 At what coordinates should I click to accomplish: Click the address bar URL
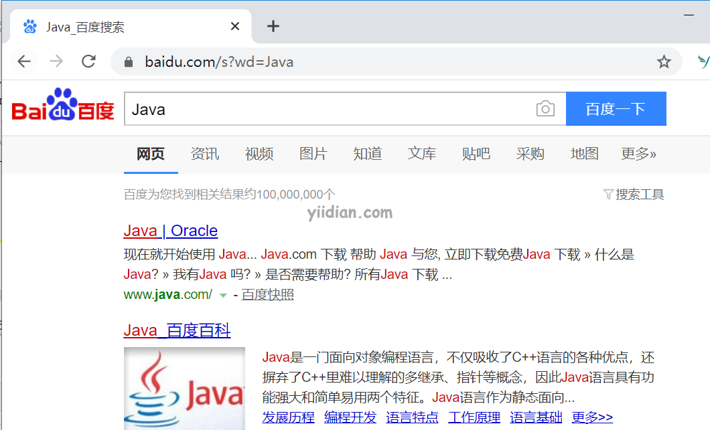(x=219, y=62)
